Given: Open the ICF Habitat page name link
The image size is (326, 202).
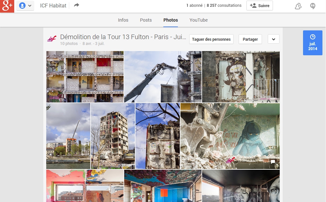Looking at the screenshot, I should (53, 5).
